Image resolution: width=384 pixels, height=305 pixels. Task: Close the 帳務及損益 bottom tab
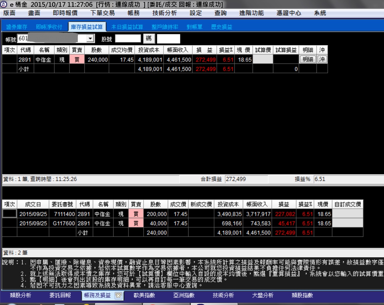coord(118,296)
